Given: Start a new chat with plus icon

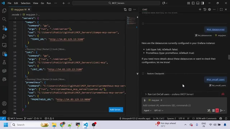Looking at the screenshot, I should pos(200,10).
